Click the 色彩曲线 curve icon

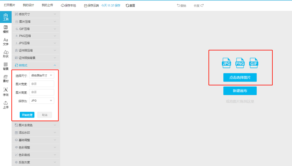16,155
